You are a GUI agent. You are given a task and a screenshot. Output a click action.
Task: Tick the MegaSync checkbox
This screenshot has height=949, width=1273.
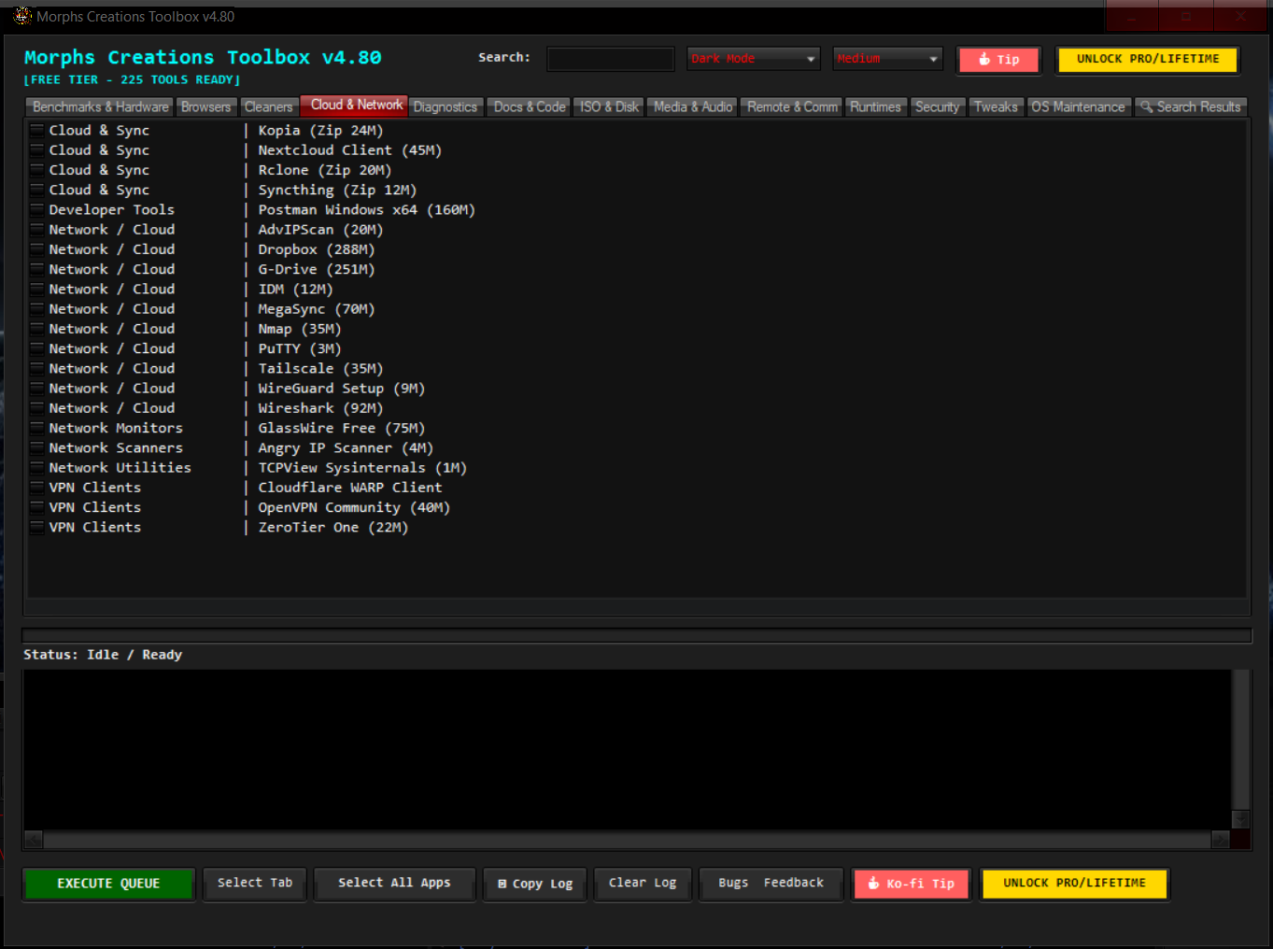pos(37,308)
